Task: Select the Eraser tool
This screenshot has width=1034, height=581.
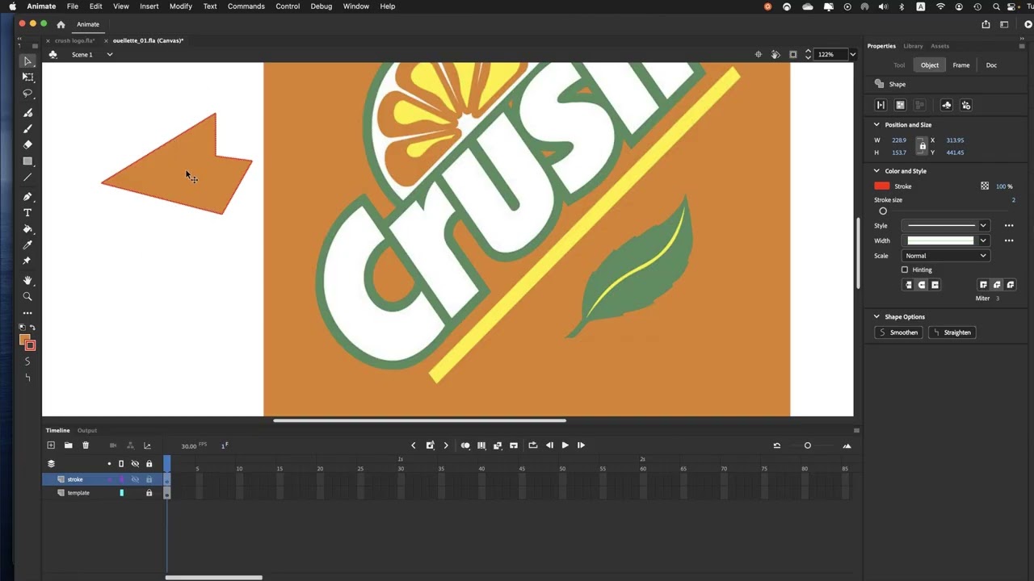Action: pos(27,145)
